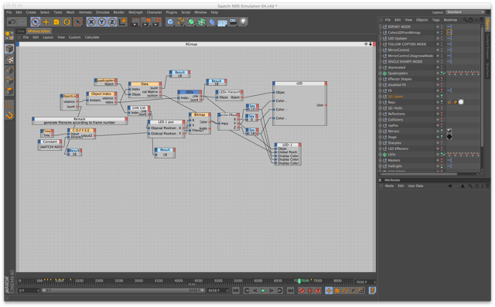The image size is (495, 307).
Task: Toggle visibility dots for Mirrors
Action: click(442, 131)
